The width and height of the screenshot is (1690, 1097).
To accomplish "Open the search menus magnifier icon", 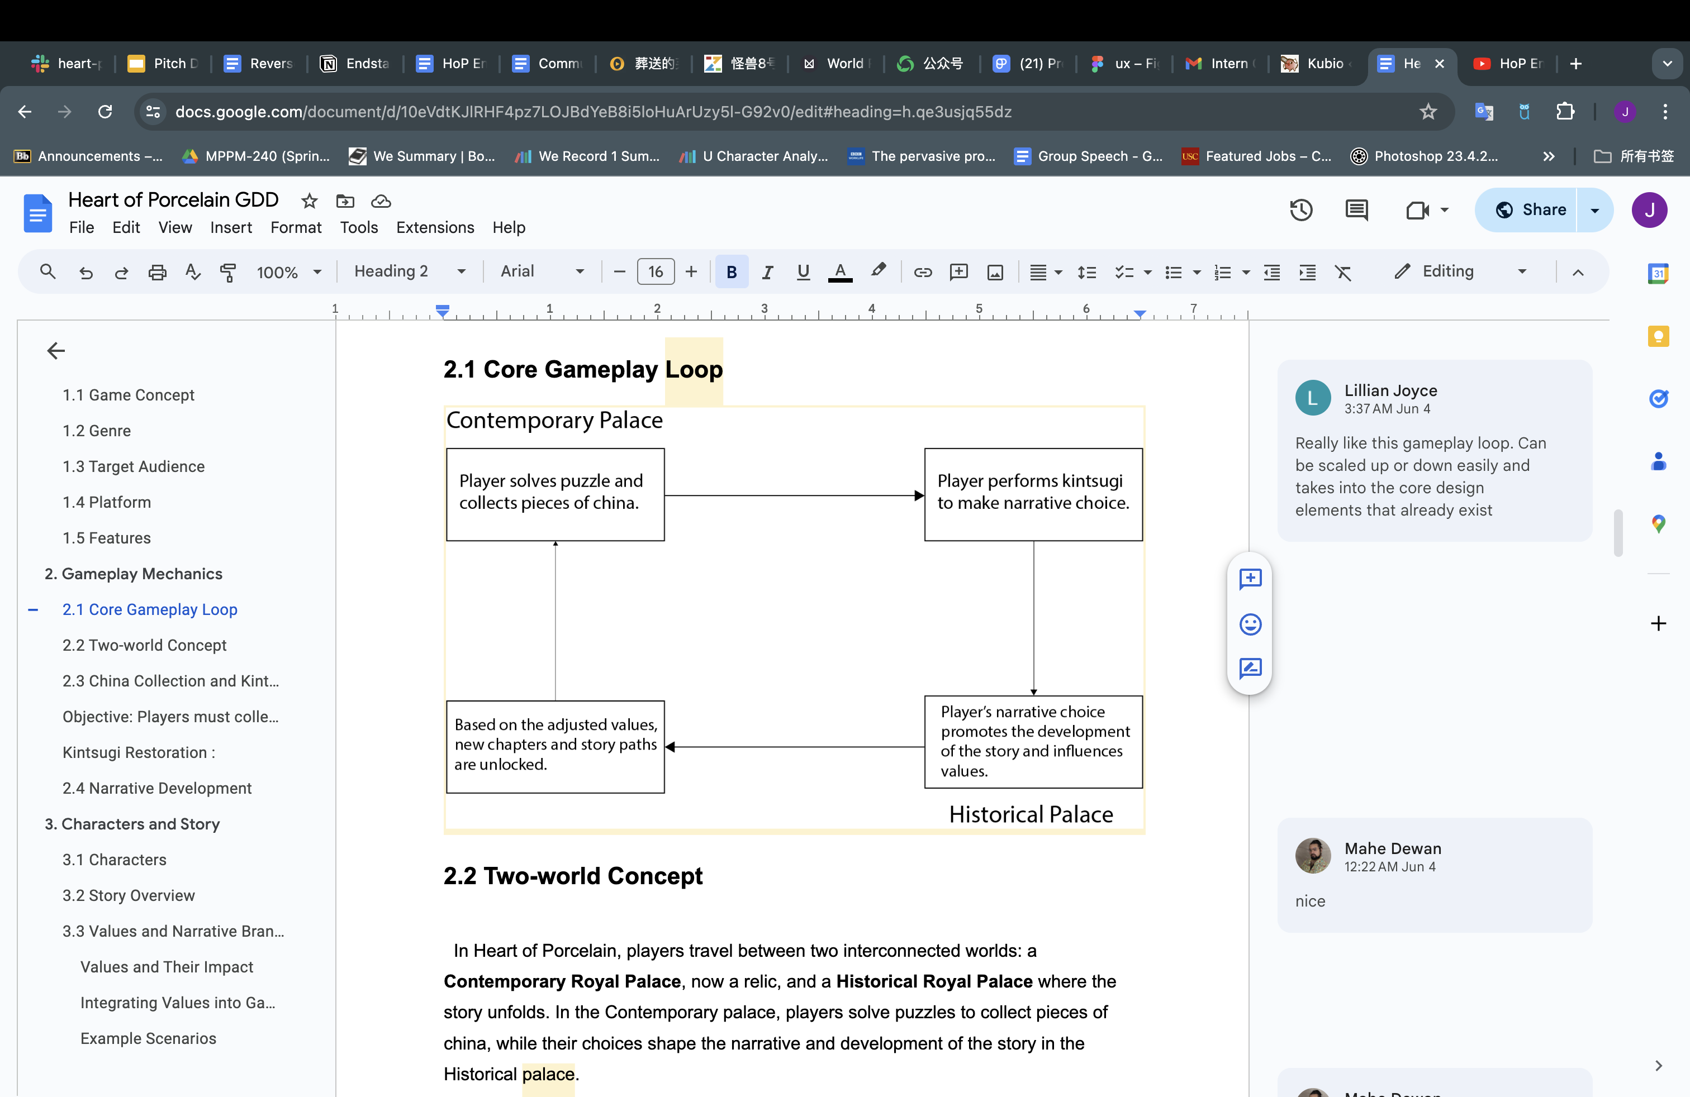I will click(x=48, y=272).
